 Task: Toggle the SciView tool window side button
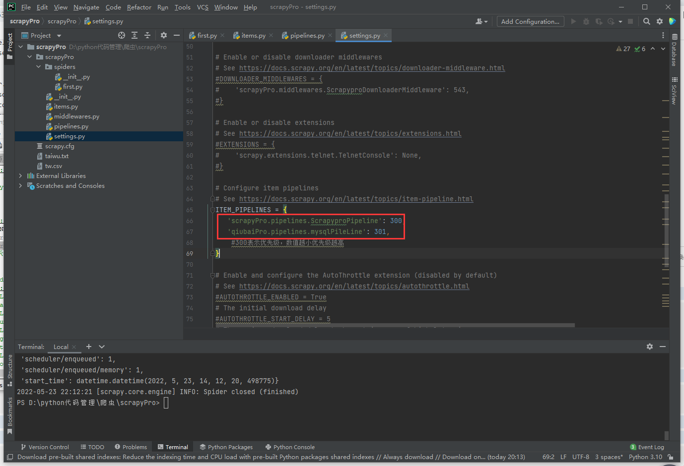coord(674,91)
